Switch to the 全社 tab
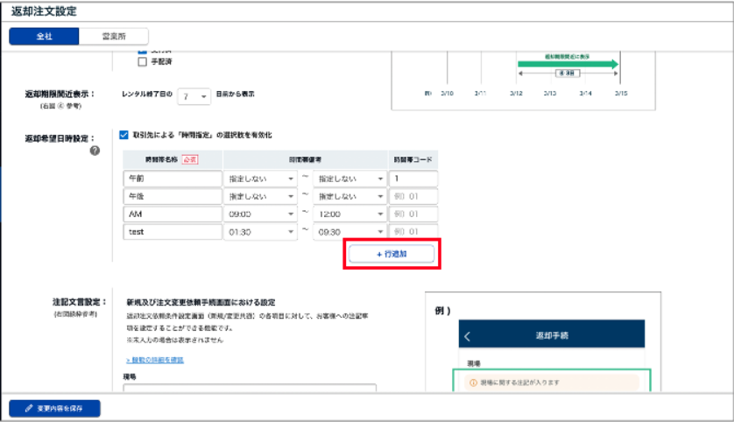Screen dimensions: 734x422 (x=44, y=36)
